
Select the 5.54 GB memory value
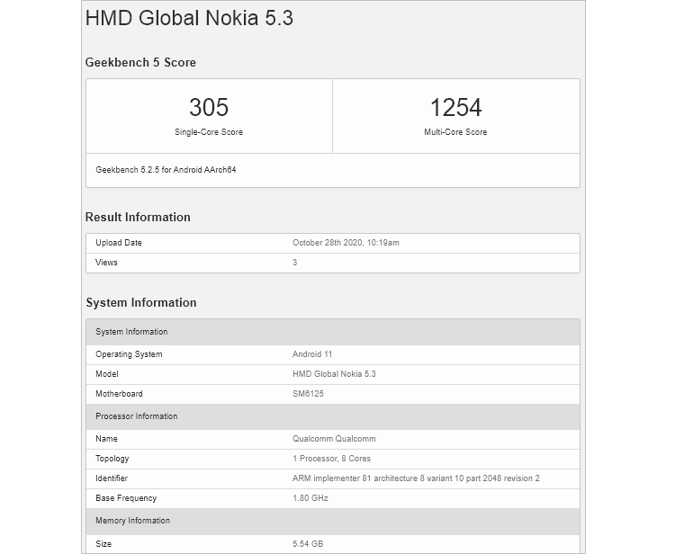pyautogui.click(x=308, y=544)
